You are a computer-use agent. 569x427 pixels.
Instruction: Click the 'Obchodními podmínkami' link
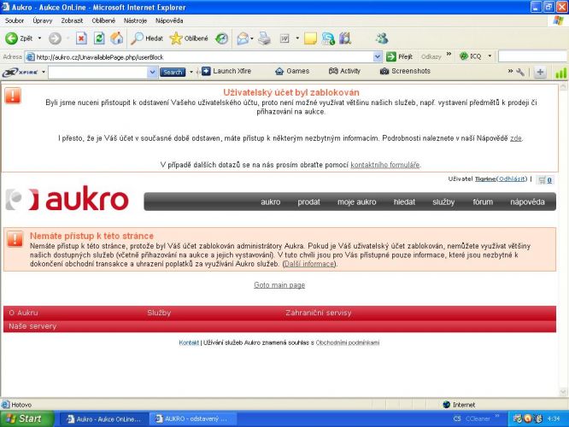tap(347, 342)
